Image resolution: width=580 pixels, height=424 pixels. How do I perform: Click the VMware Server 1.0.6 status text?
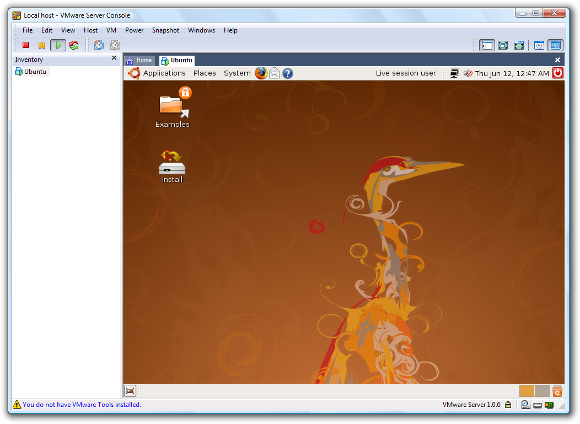tap(471, 405)
